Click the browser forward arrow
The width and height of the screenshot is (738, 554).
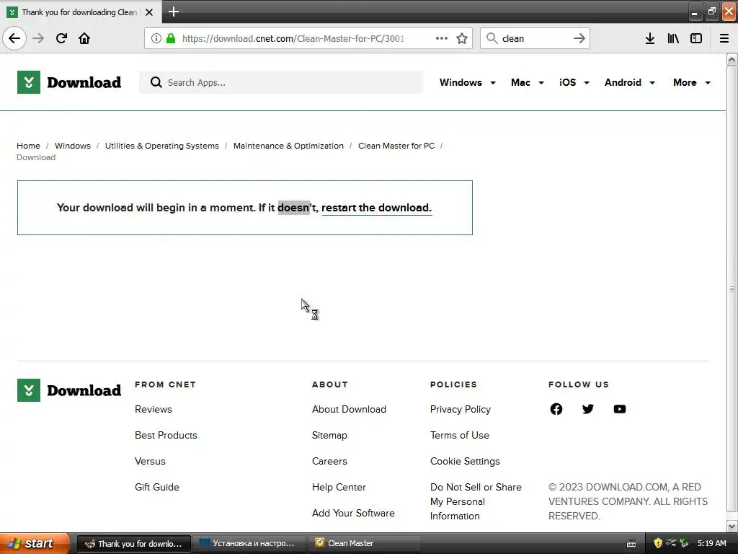38,38
